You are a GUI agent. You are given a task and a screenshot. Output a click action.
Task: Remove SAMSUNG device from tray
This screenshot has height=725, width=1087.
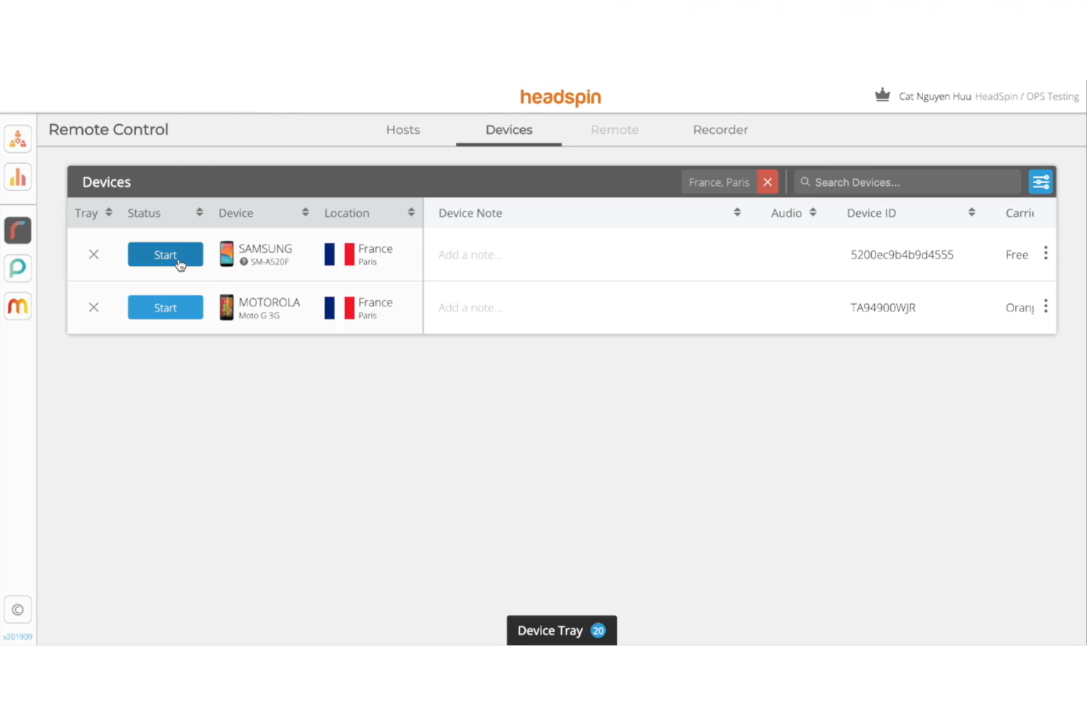coord(93,254)
